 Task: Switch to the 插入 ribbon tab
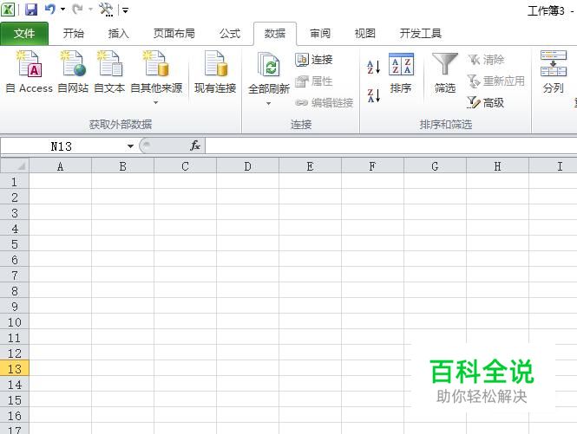[x=118, y=34]
